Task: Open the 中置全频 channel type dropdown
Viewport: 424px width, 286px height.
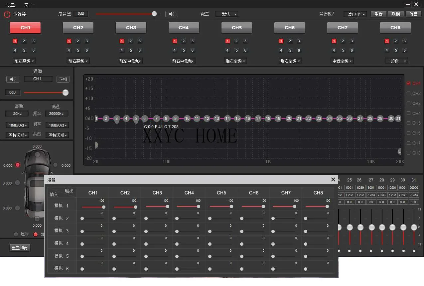Action: (342, 61)
